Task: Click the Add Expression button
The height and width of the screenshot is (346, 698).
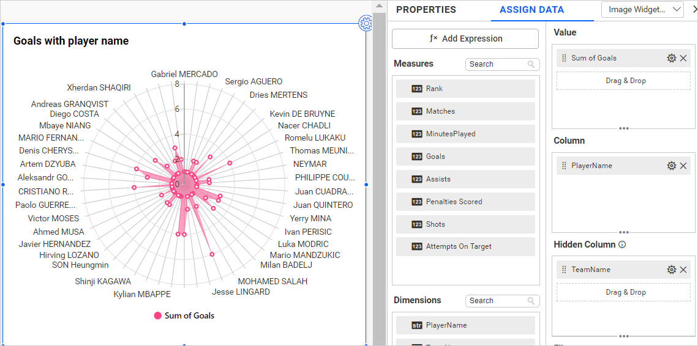Action: [465, 39]
